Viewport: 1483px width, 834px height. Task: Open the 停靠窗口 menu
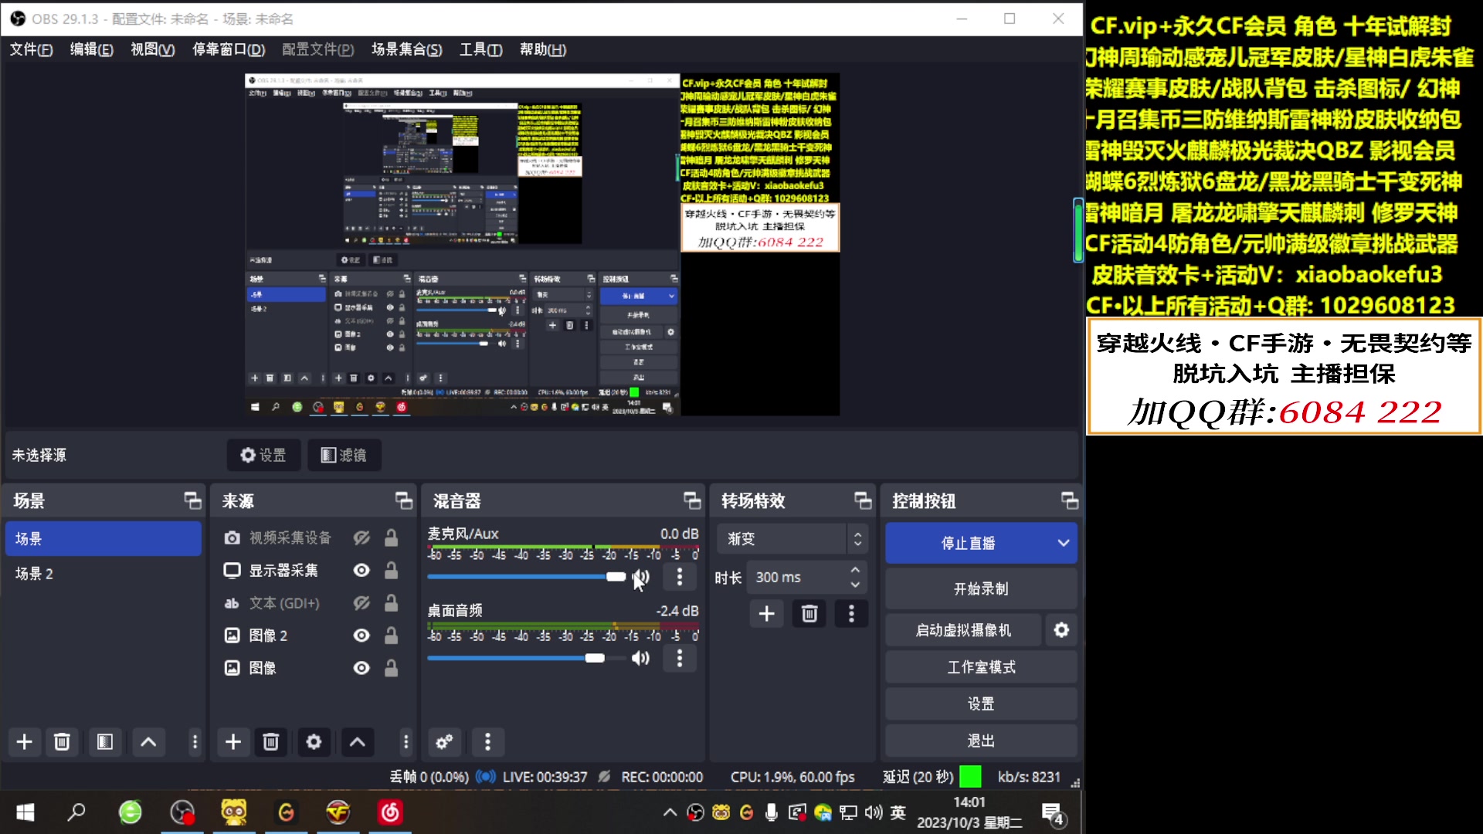(229, 49)
